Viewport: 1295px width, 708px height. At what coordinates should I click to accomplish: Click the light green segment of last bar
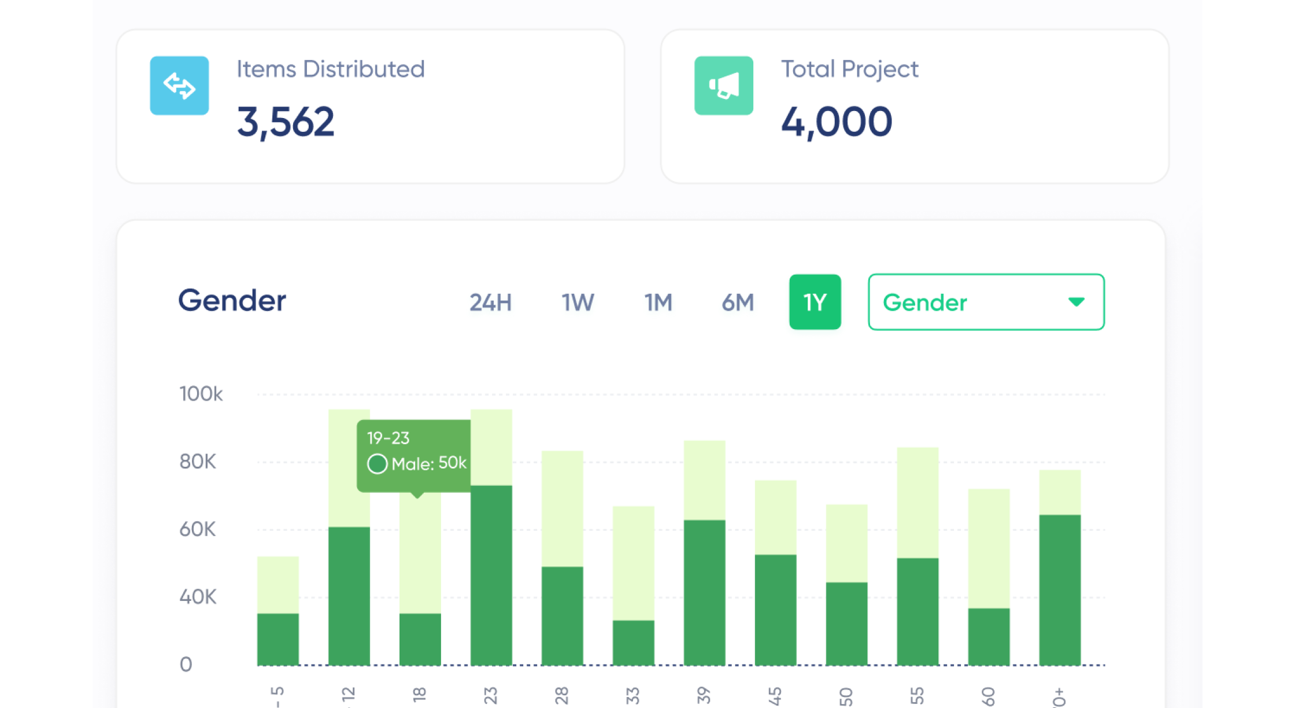(x=1060, y=492)
